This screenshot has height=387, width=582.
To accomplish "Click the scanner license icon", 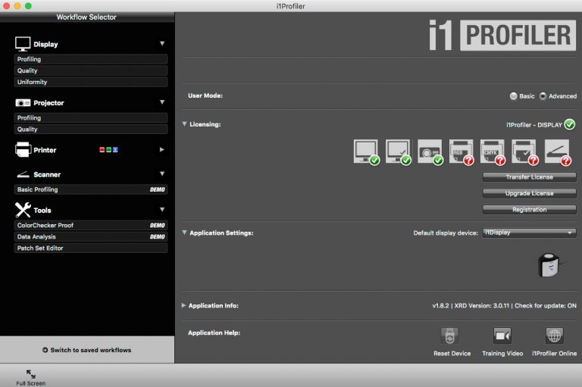I will point(558,152).
